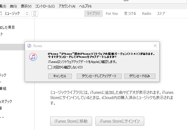The height and width of the screenshot is (130, 187).
Task: Click the iPhone device icon button
Action: 35,13
